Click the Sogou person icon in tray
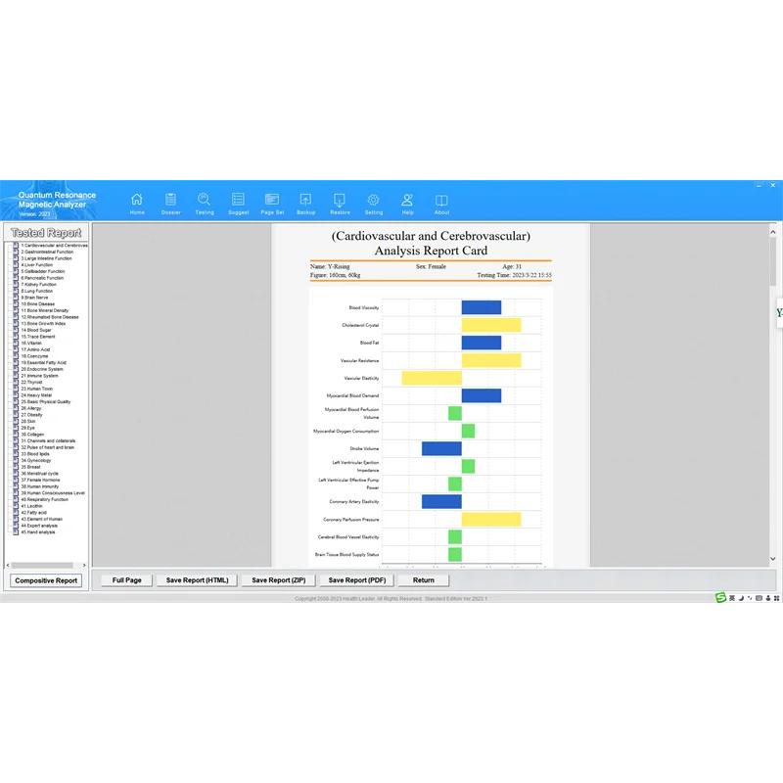 pyautogui.click(x=768, y=598)
